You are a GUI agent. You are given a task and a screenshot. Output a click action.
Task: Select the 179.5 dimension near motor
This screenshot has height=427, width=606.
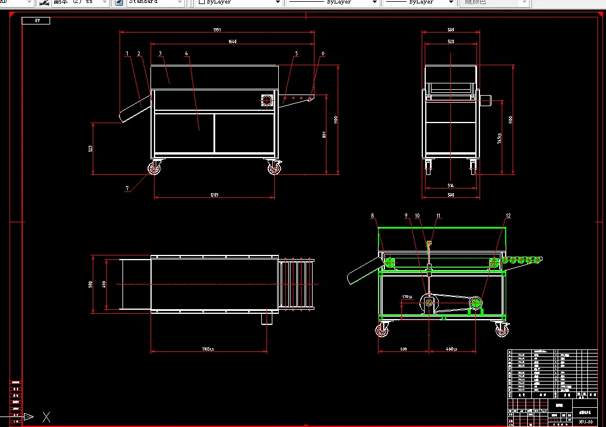click(x=407, y=297)
